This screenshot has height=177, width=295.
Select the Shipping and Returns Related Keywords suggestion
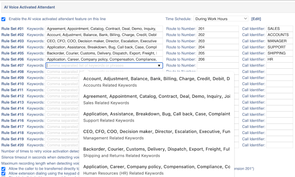point(156,152)
